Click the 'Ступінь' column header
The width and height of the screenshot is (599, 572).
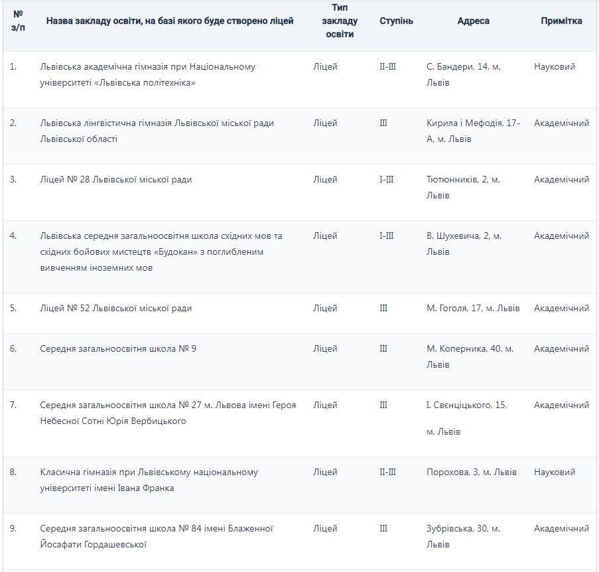click(396, 21)
